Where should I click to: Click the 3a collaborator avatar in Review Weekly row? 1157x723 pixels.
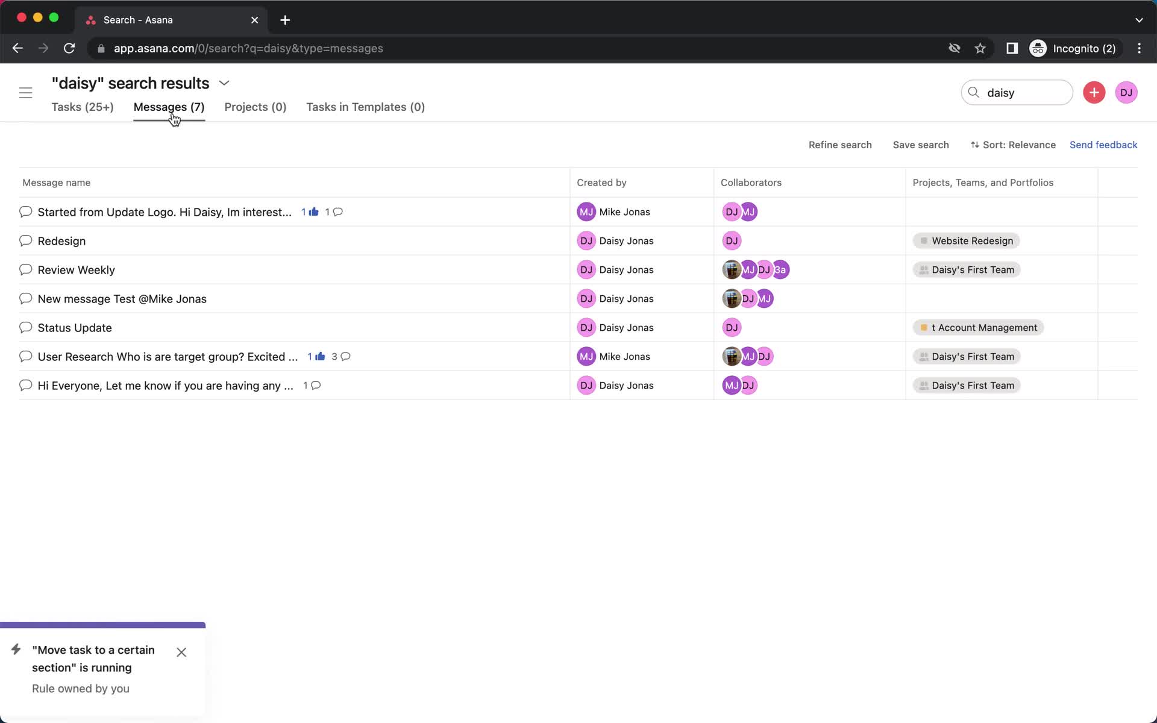click(780, 269)
